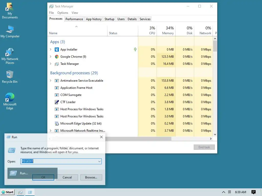
Task: Click Cancel in the Run dialog
Action: tap(67, 177)
